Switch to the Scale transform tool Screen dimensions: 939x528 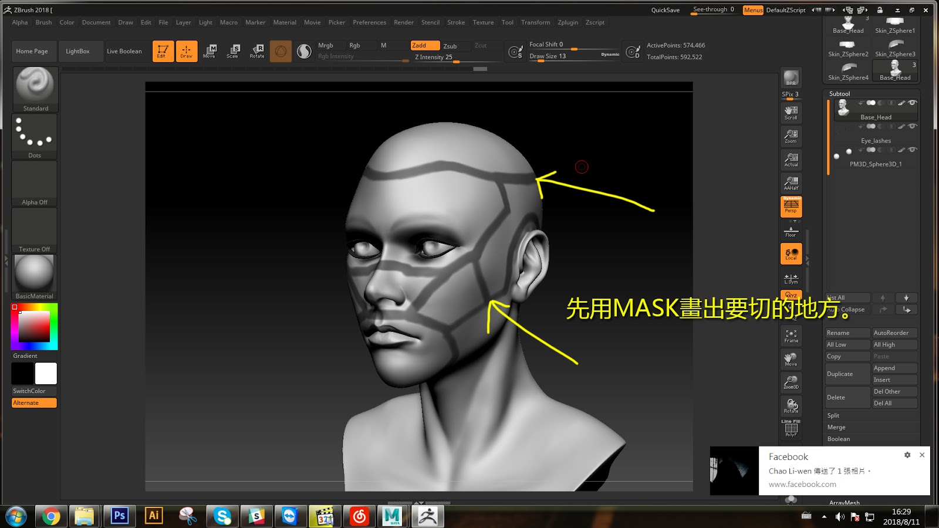pos(233,51)
